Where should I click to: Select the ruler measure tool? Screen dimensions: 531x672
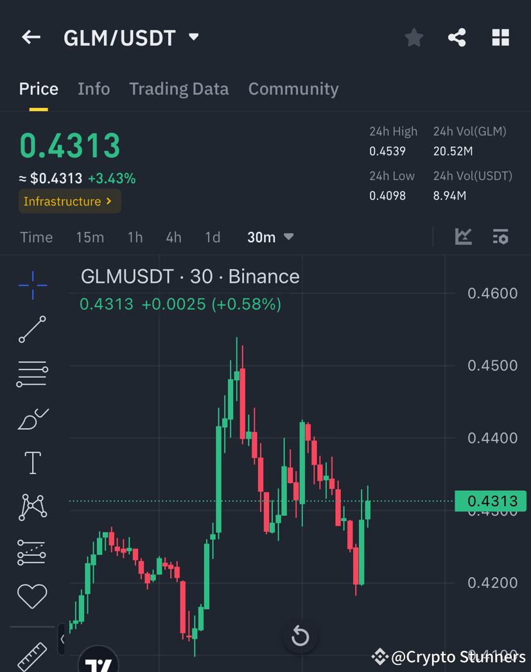pos(32,655)
